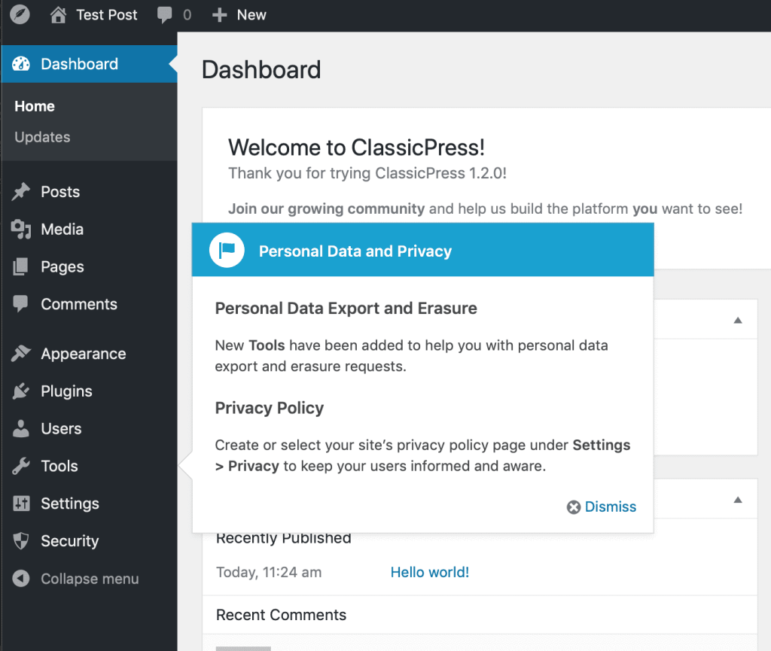Click the Pages icon in sidebar

point(20,266)
